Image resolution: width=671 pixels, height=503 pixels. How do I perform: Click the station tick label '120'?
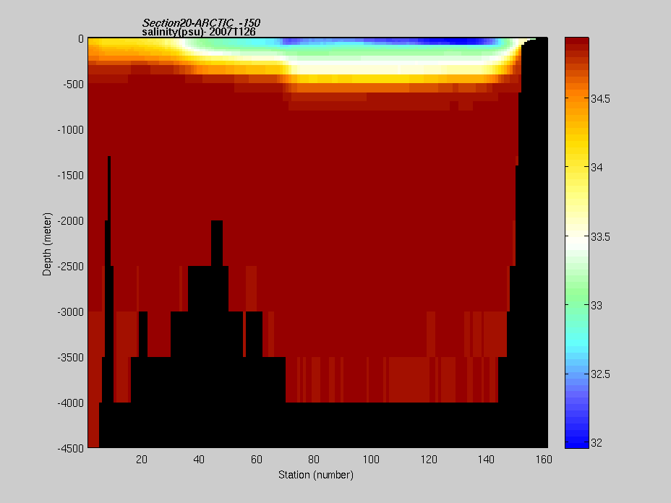[x=429, y=460]
